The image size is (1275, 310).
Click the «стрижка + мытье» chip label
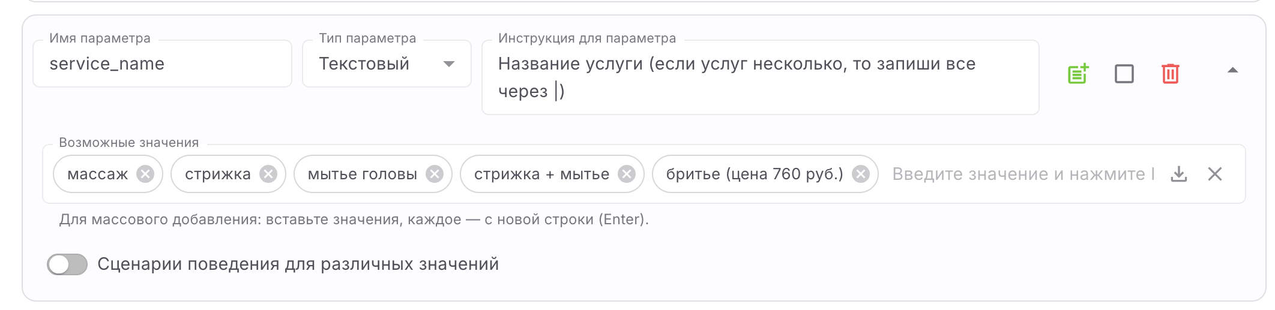click(541, 174)
